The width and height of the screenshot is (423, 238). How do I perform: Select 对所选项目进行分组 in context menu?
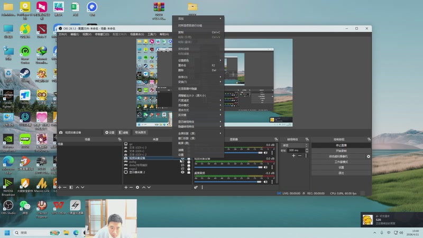[198, 25]
